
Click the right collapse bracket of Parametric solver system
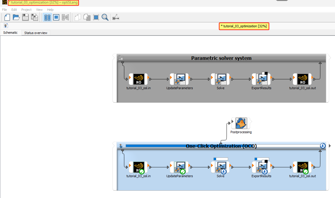[x=328, y=78]
